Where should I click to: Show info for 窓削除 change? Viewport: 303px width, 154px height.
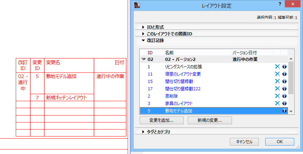point(284,96)
